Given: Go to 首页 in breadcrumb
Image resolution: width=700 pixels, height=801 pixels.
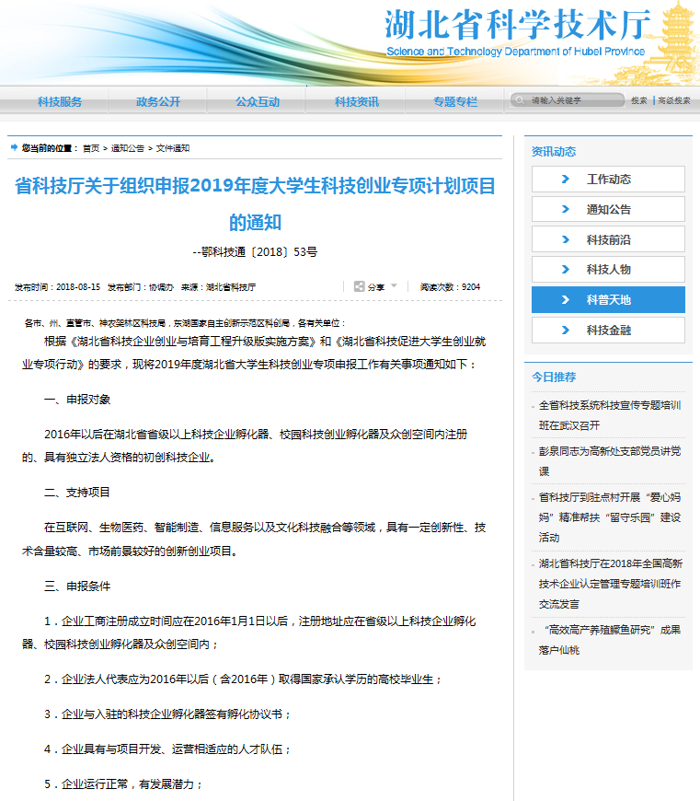Looking at the screenshot, I should click(91, 148).
